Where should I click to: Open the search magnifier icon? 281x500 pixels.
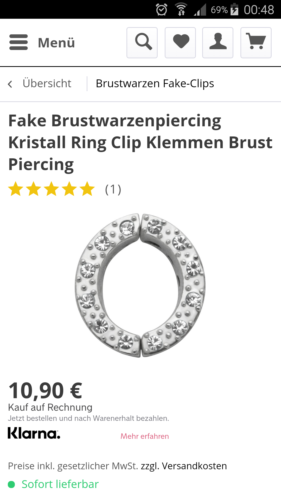[142, 43]
